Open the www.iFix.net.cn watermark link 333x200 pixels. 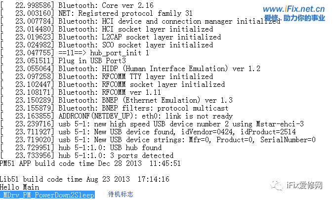pyautogui.click(x=293, y=9)
